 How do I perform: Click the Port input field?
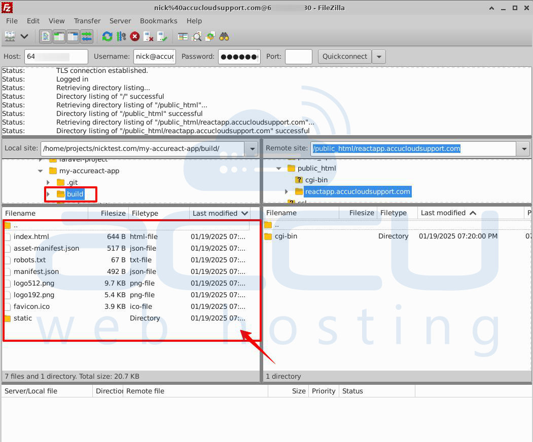(x=299, y=57)
